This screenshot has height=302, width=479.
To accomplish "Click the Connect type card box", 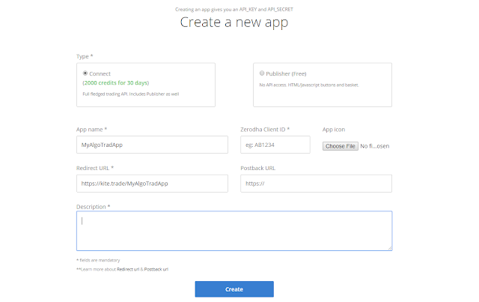I will click(146, 85).
